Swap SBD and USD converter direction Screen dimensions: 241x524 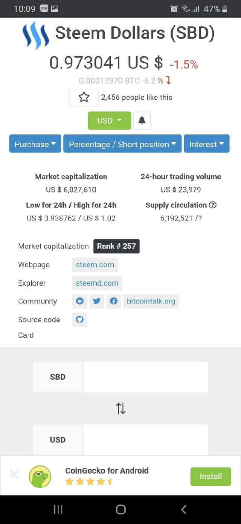(x=120, y=408)
